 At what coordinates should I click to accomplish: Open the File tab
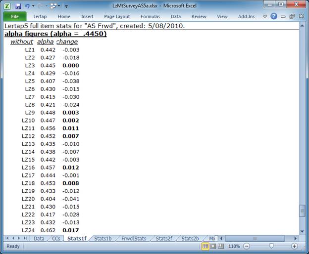point(14,16)
